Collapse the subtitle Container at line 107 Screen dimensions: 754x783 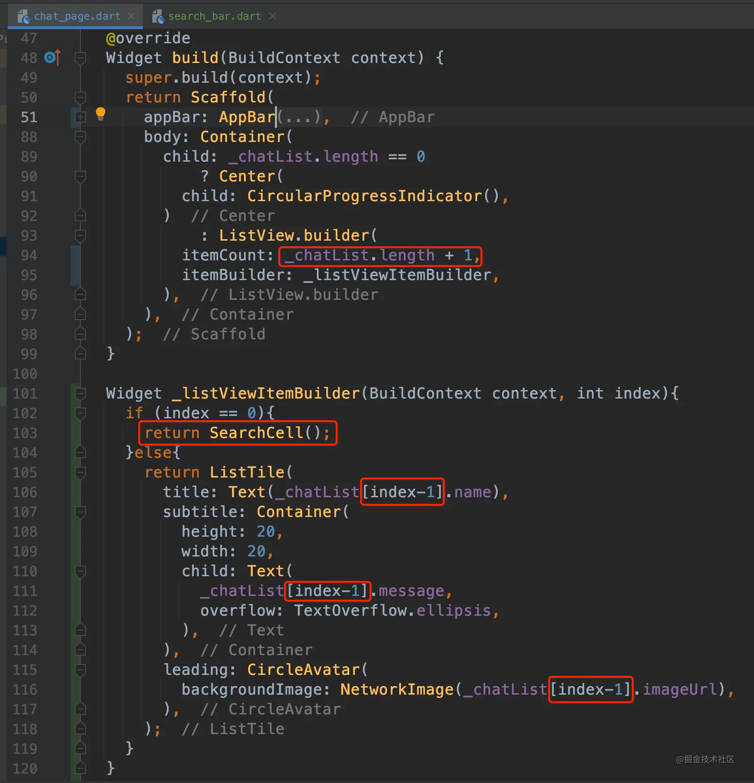pos(80,512)
